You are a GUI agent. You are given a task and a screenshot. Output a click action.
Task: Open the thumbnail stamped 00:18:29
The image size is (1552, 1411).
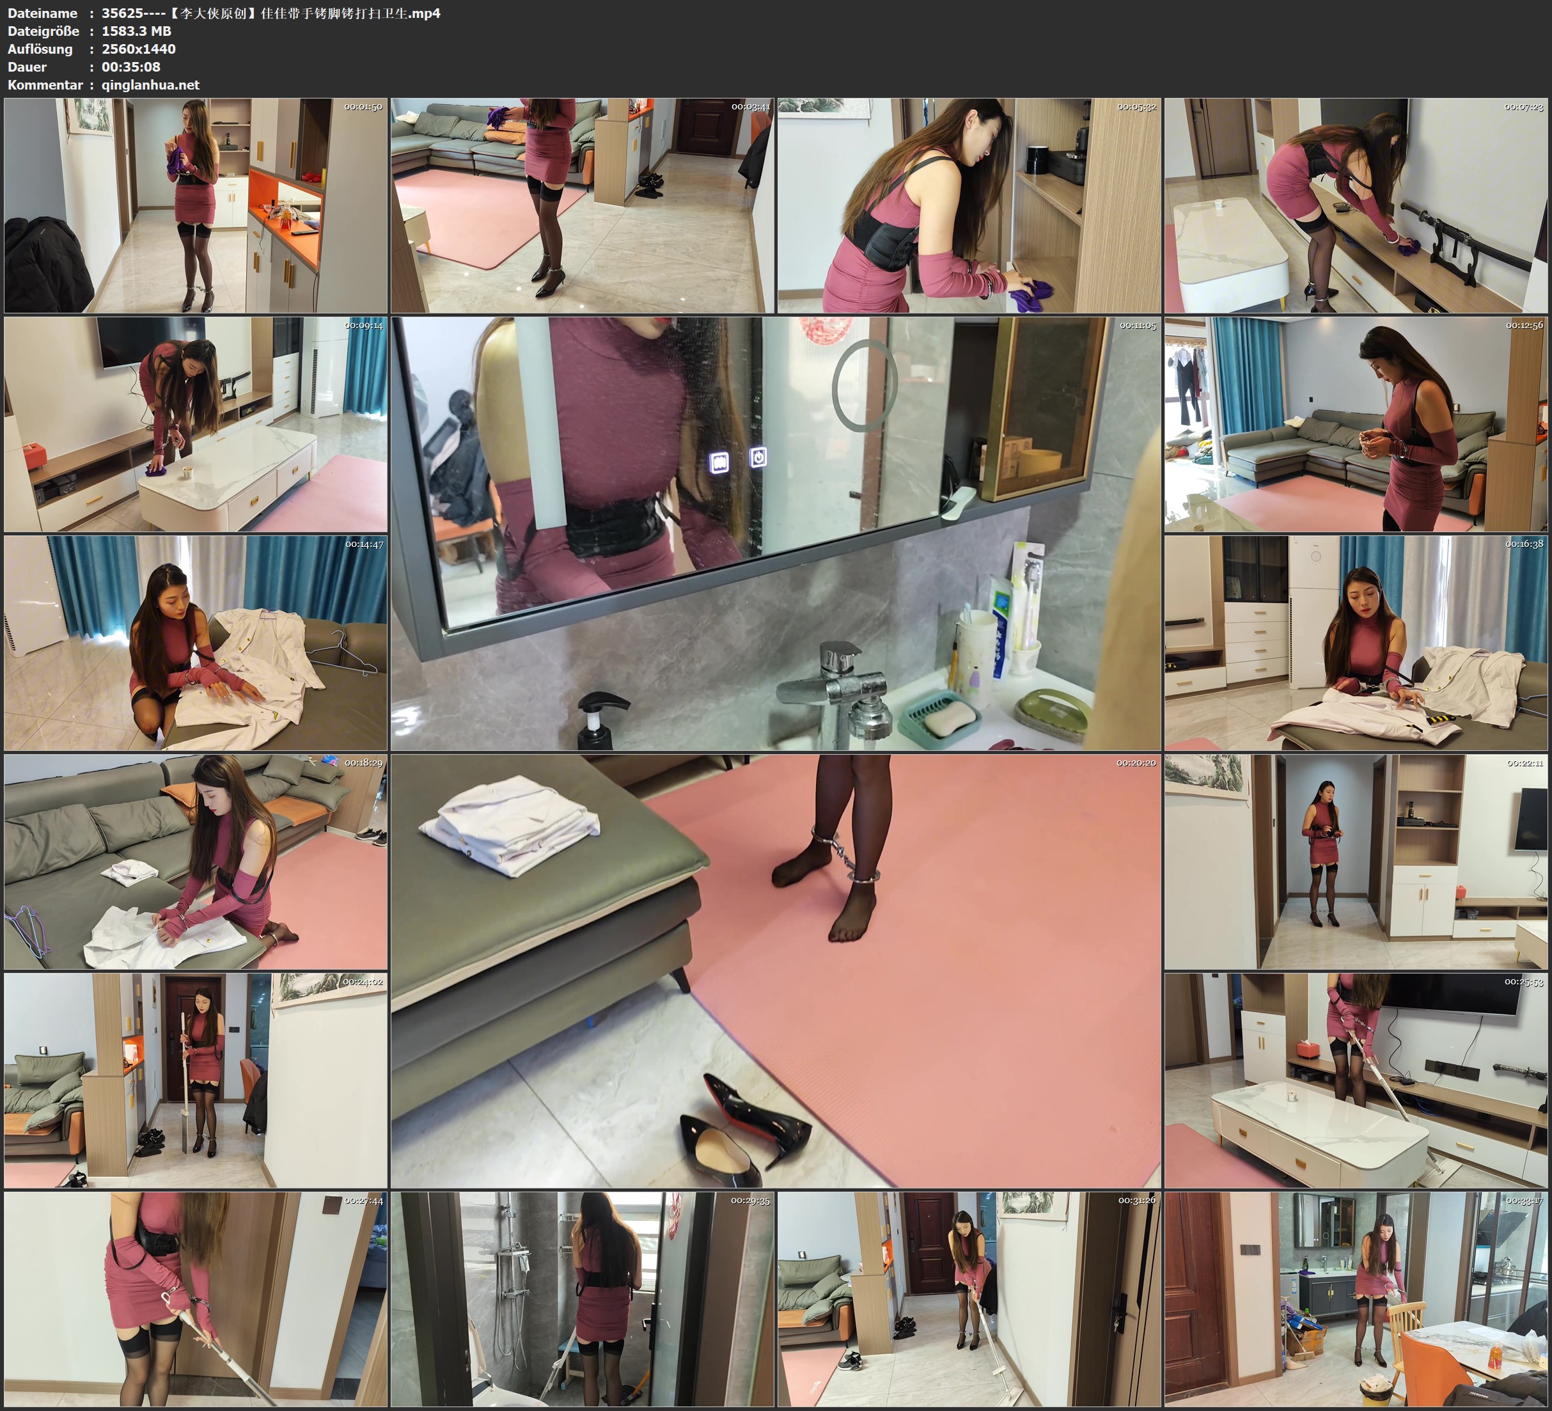(196, 862)
